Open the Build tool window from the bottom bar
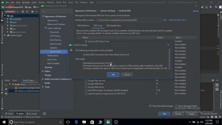This screenshot has height=125, width=222. [20, 114]
